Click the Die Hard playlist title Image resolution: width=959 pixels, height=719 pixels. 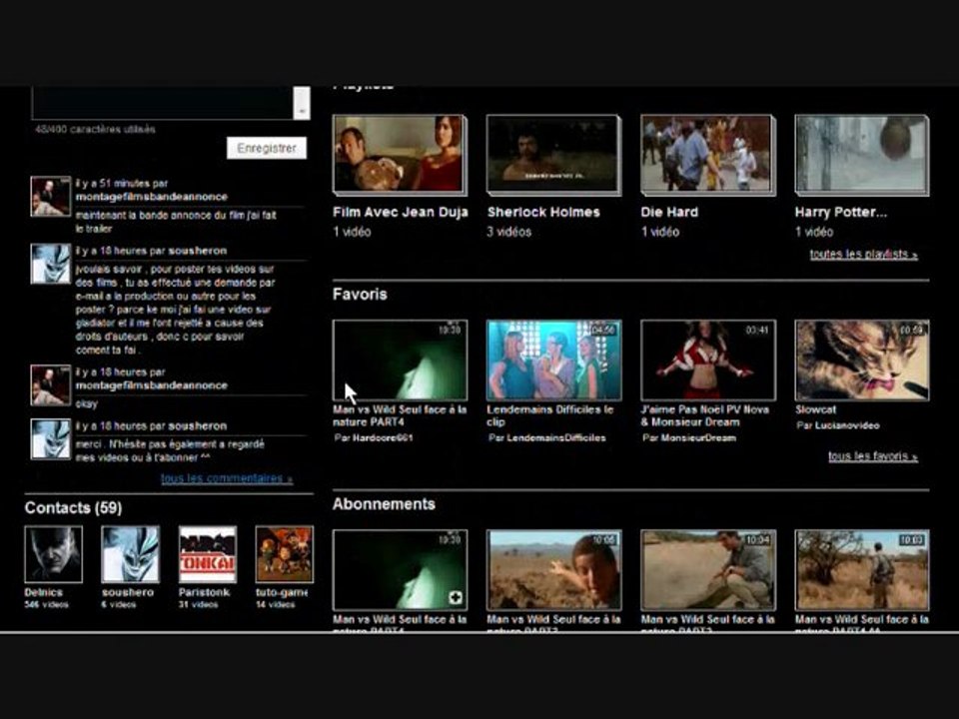[669, 212]
